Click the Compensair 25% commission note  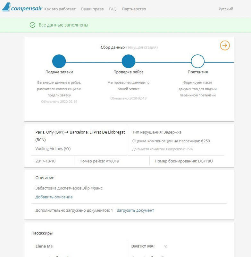pos(163,149)
